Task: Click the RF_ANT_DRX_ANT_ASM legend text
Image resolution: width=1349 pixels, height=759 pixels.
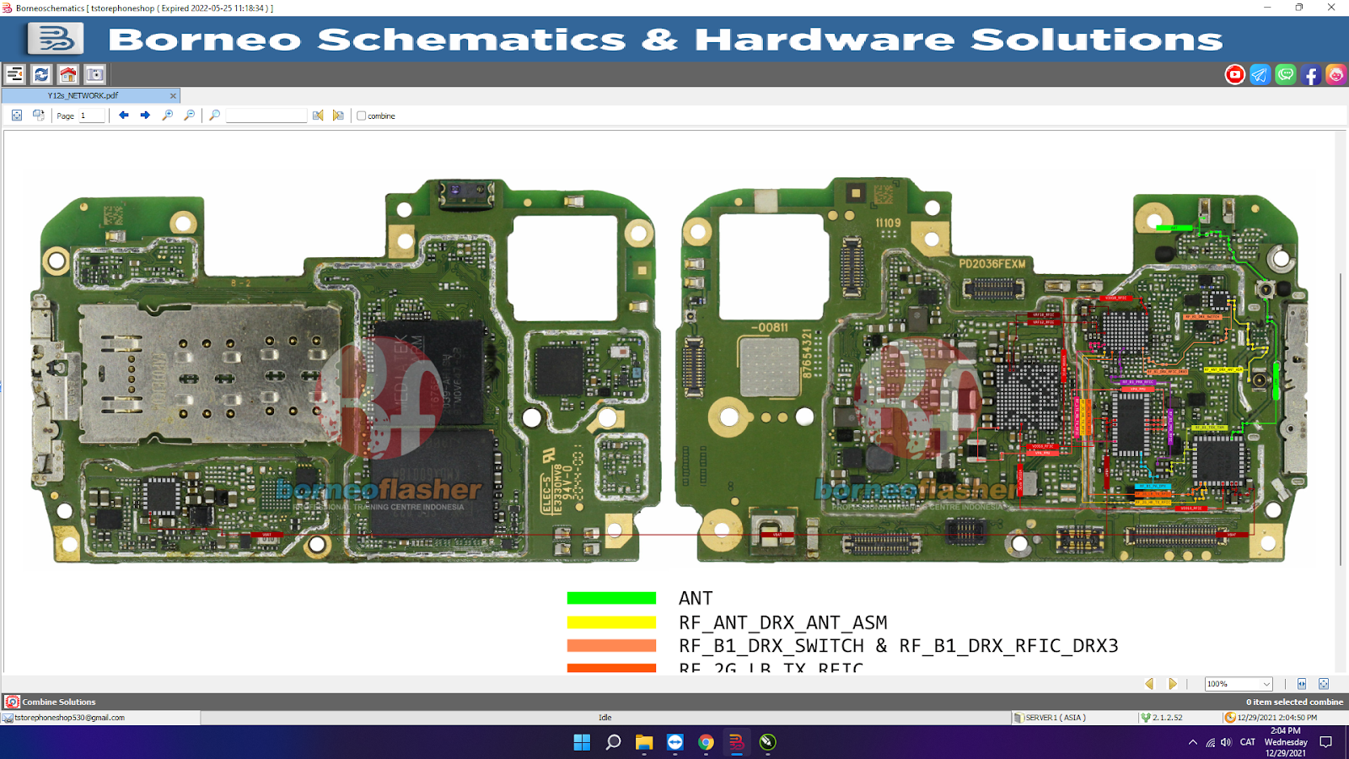Action: pyautogui.click(x=783, y=622)
